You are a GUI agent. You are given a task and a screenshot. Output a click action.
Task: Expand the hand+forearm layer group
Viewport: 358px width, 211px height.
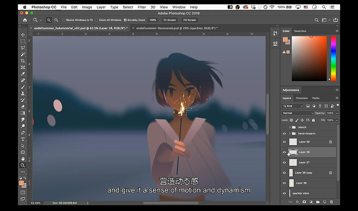[290, 133]
